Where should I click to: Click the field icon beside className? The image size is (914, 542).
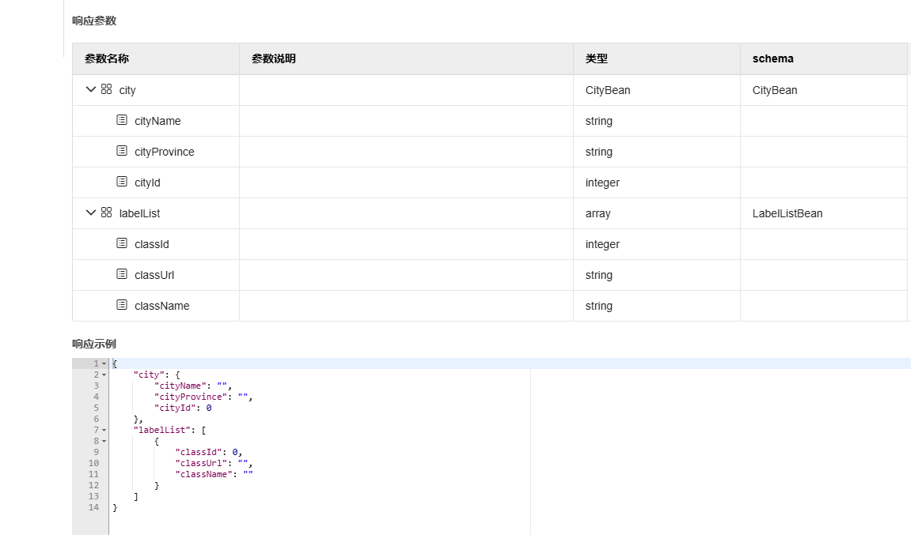[x=122, y=306]
